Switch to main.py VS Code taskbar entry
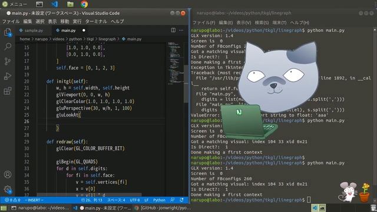The width and height of the screenshot is (377, 212). pyautogui.click(x=102, y=208)
